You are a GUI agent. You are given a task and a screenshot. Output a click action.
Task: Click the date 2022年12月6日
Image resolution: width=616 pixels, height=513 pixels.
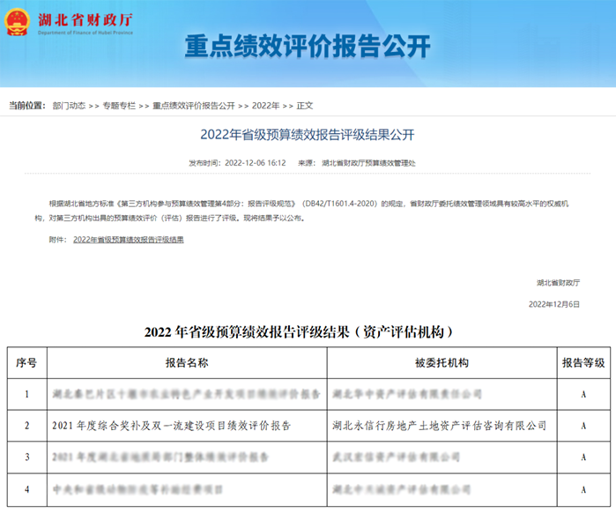554,304
